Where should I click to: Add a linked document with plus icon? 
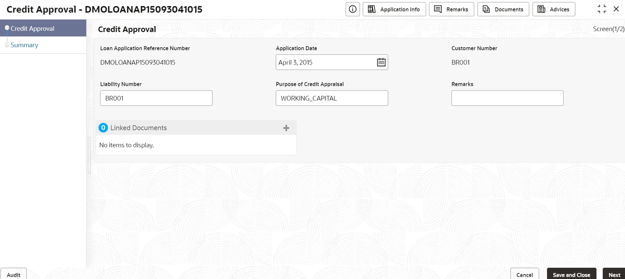click(x=286, y=128)
